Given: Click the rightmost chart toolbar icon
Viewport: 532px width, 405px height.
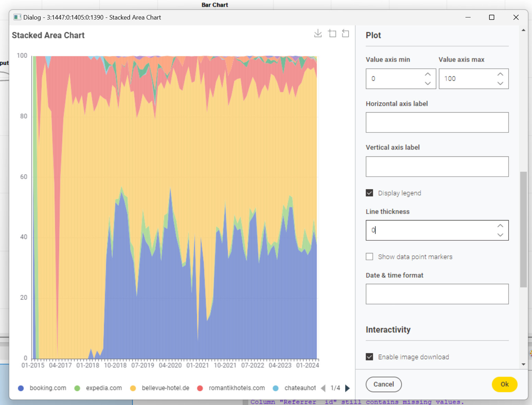Looking at the screenshot, I should pyautogui.click(x=346, y=33).
